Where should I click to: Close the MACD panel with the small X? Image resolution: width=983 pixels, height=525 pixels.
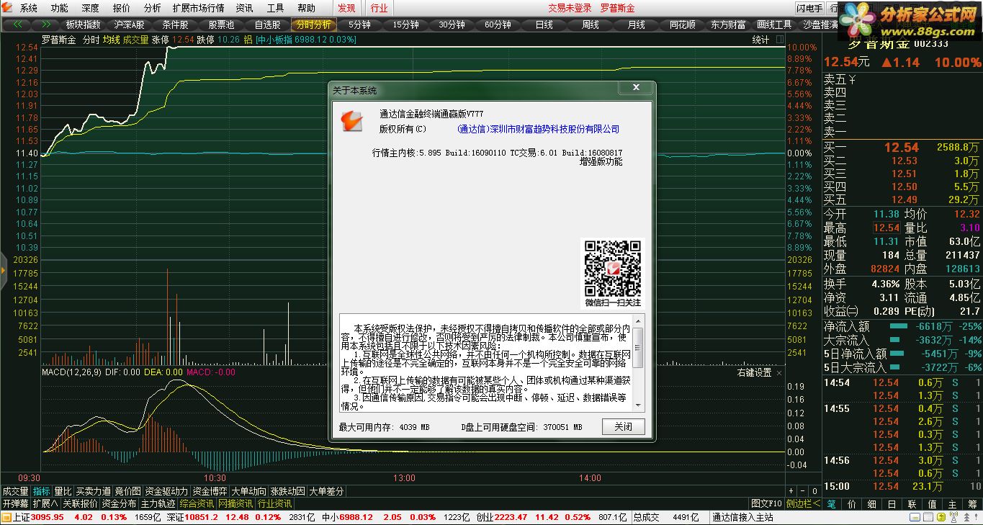[780, 373]
